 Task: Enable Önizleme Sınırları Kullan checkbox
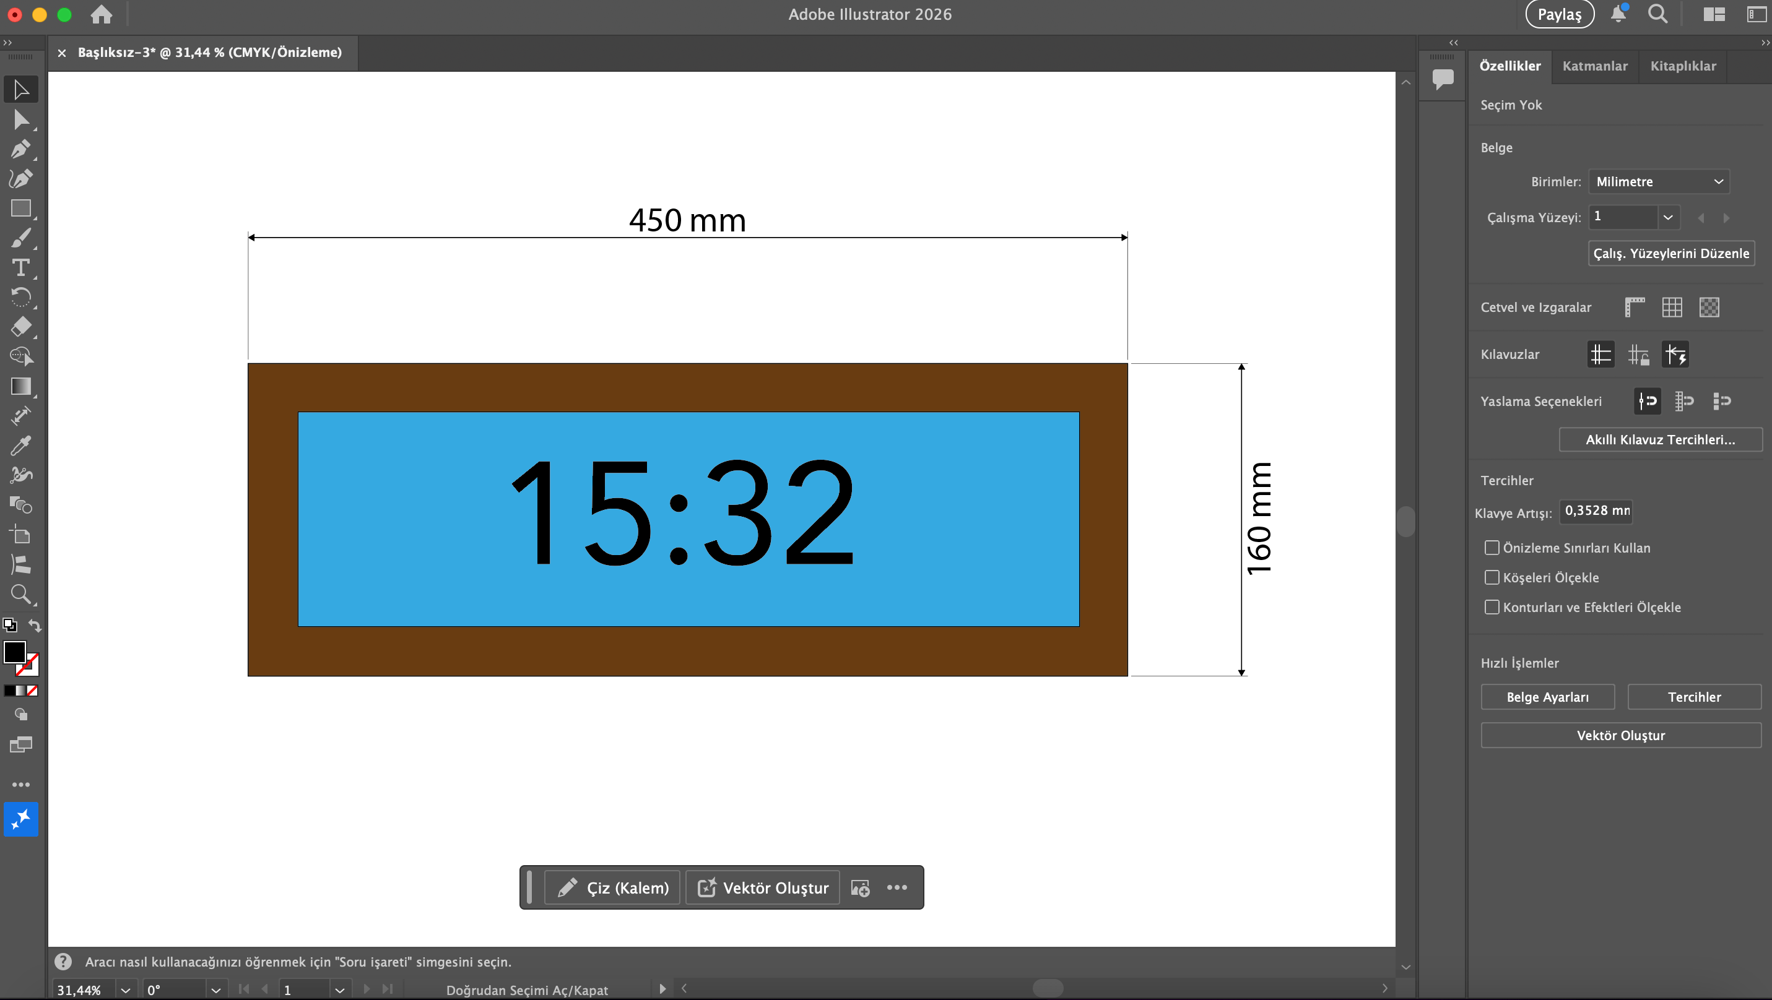[x=1492, y=548]
